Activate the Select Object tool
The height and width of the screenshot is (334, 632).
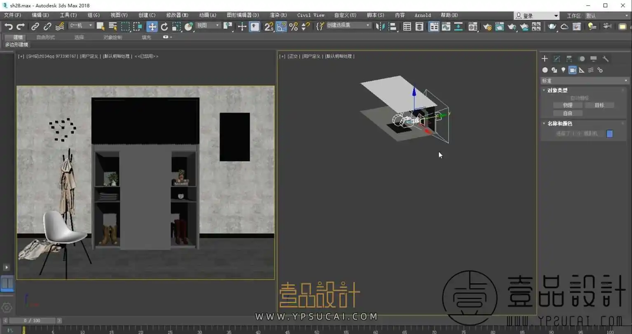pyautogui.click(x=101, y=26)
